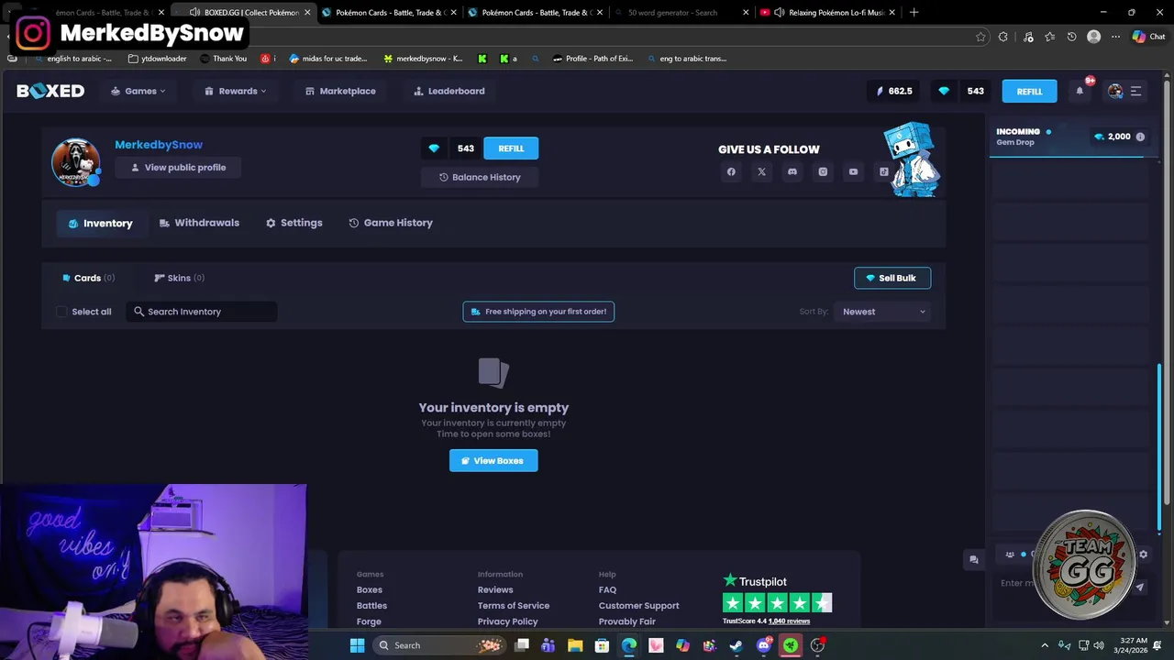Switch to the Withdrawals tab
This screenshot has width=1174, height=660.
pyautogui.click(x=199, y=223)
